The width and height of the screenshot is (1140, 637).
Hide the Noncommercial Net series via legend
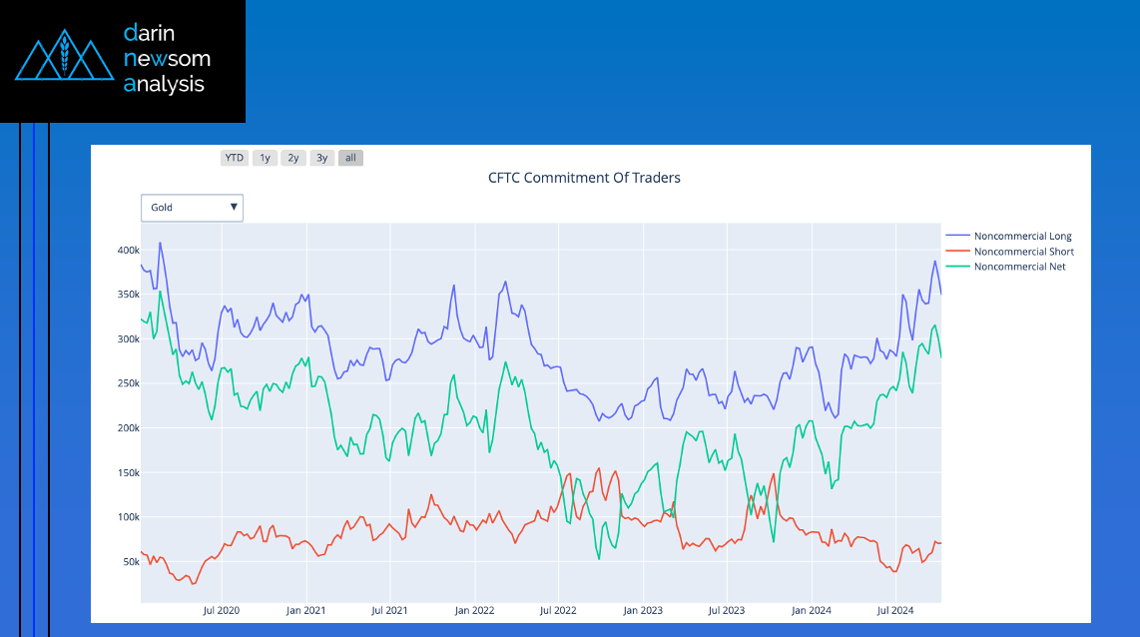click(1019, 267)
